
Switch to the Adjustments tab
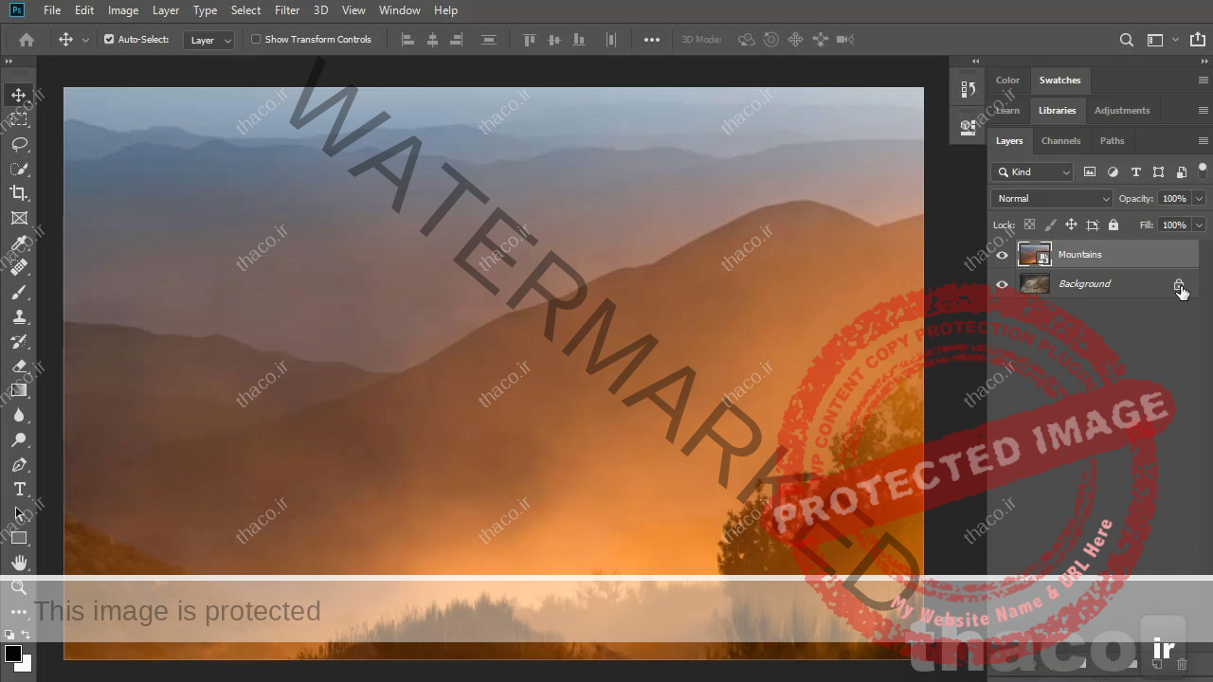(1121, 110)
